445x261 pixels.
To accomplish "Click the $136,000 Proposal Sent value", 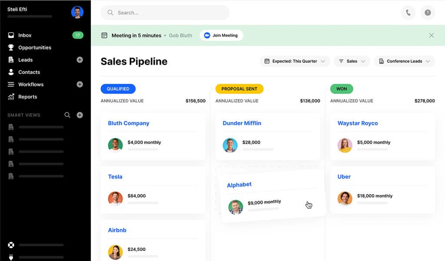I will 310,101.
